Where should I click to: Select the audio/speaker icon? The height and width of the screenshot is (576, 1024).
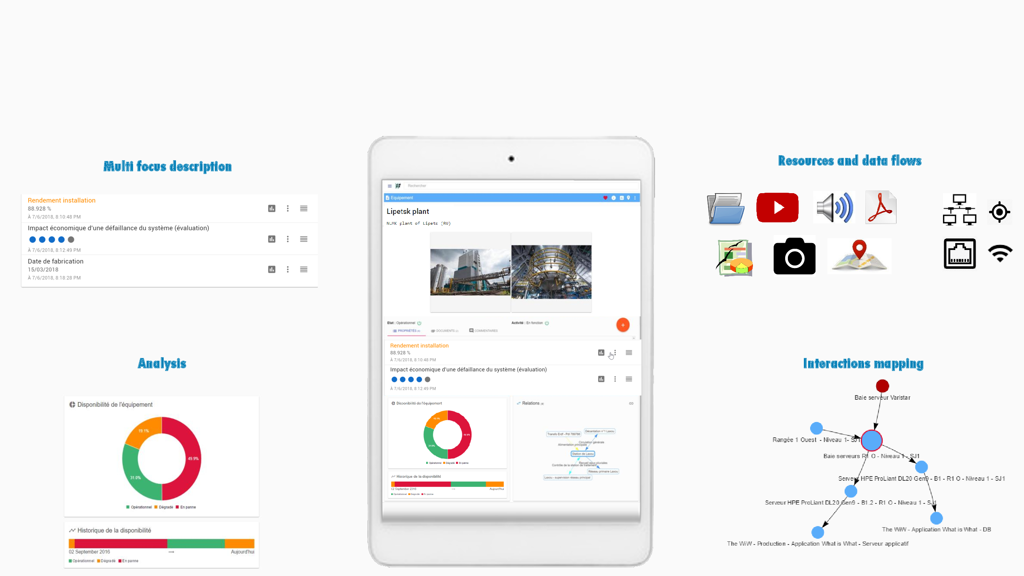pos(834,207)
